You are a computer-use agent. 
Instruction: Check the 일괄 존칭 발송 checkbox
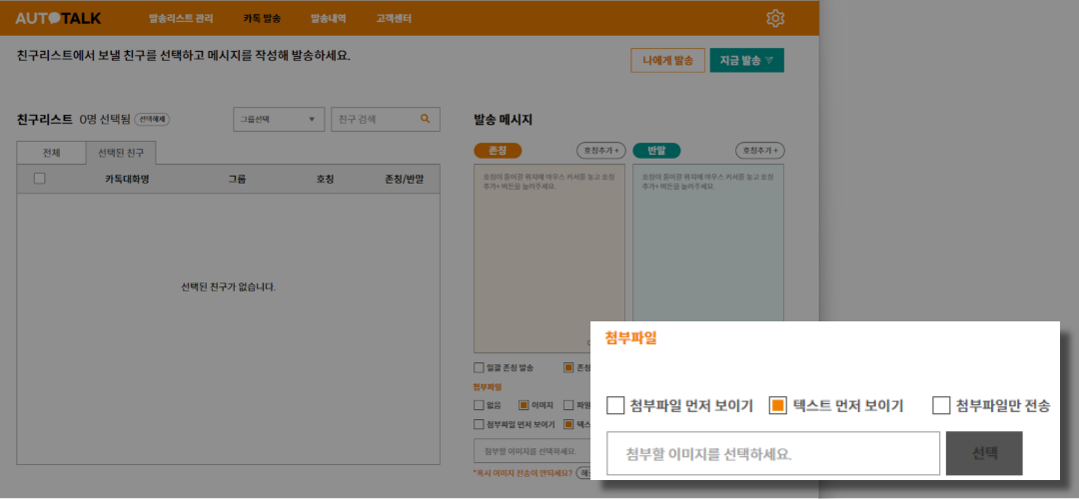pos(479,367)
